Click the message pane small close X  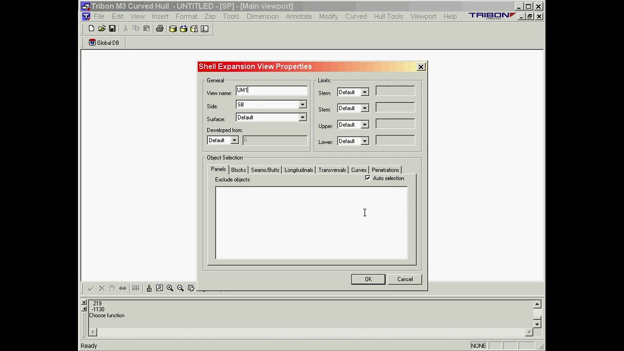coord(83,302)
